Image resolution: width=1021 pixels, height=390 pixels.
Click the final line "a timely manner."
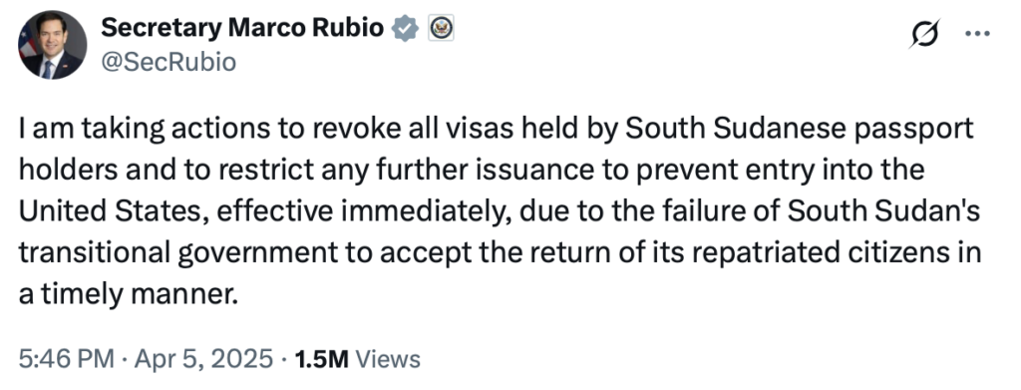click(x=125, y=295)
